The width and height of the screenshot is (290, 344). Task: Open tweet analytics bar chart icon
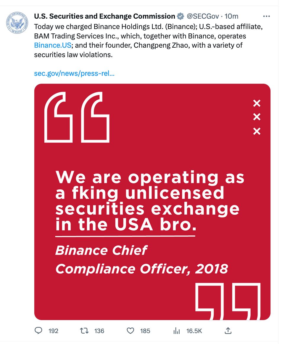pyautogui.click(x=176, y=331)
